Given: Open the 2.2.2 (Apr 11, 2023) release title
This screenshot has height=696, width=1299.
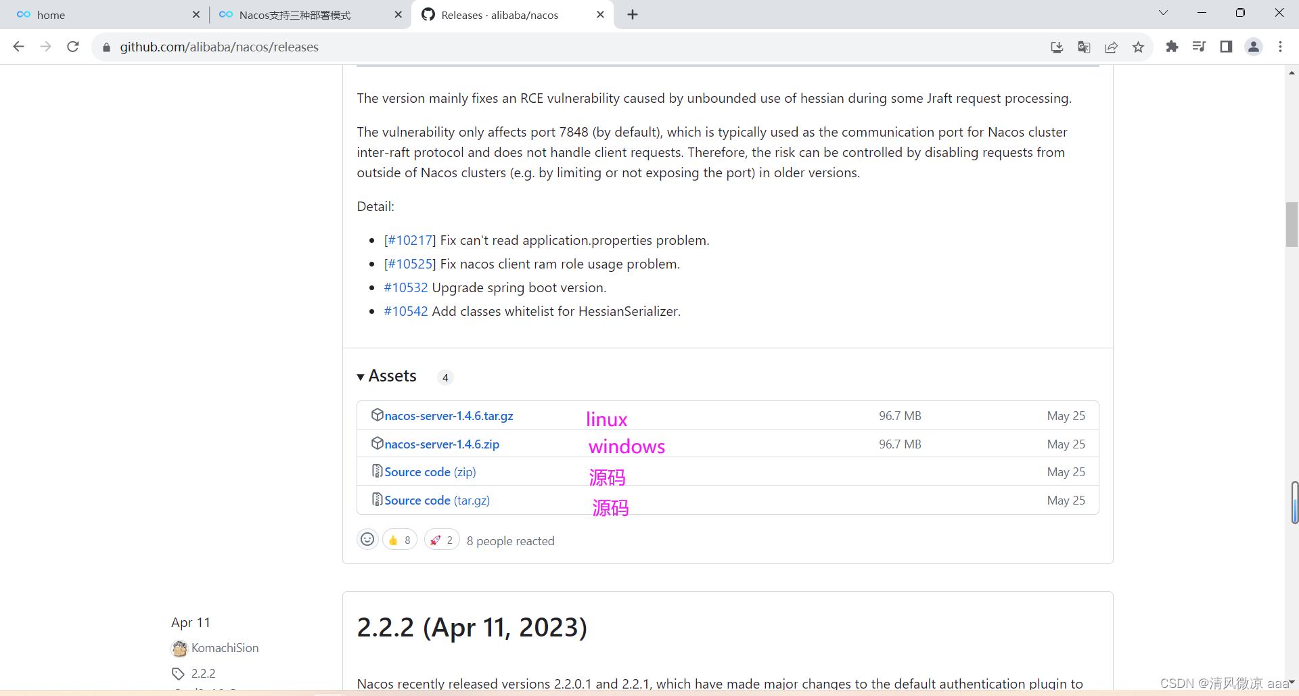Looking at the screenshot, I should [x=472, y=628].
